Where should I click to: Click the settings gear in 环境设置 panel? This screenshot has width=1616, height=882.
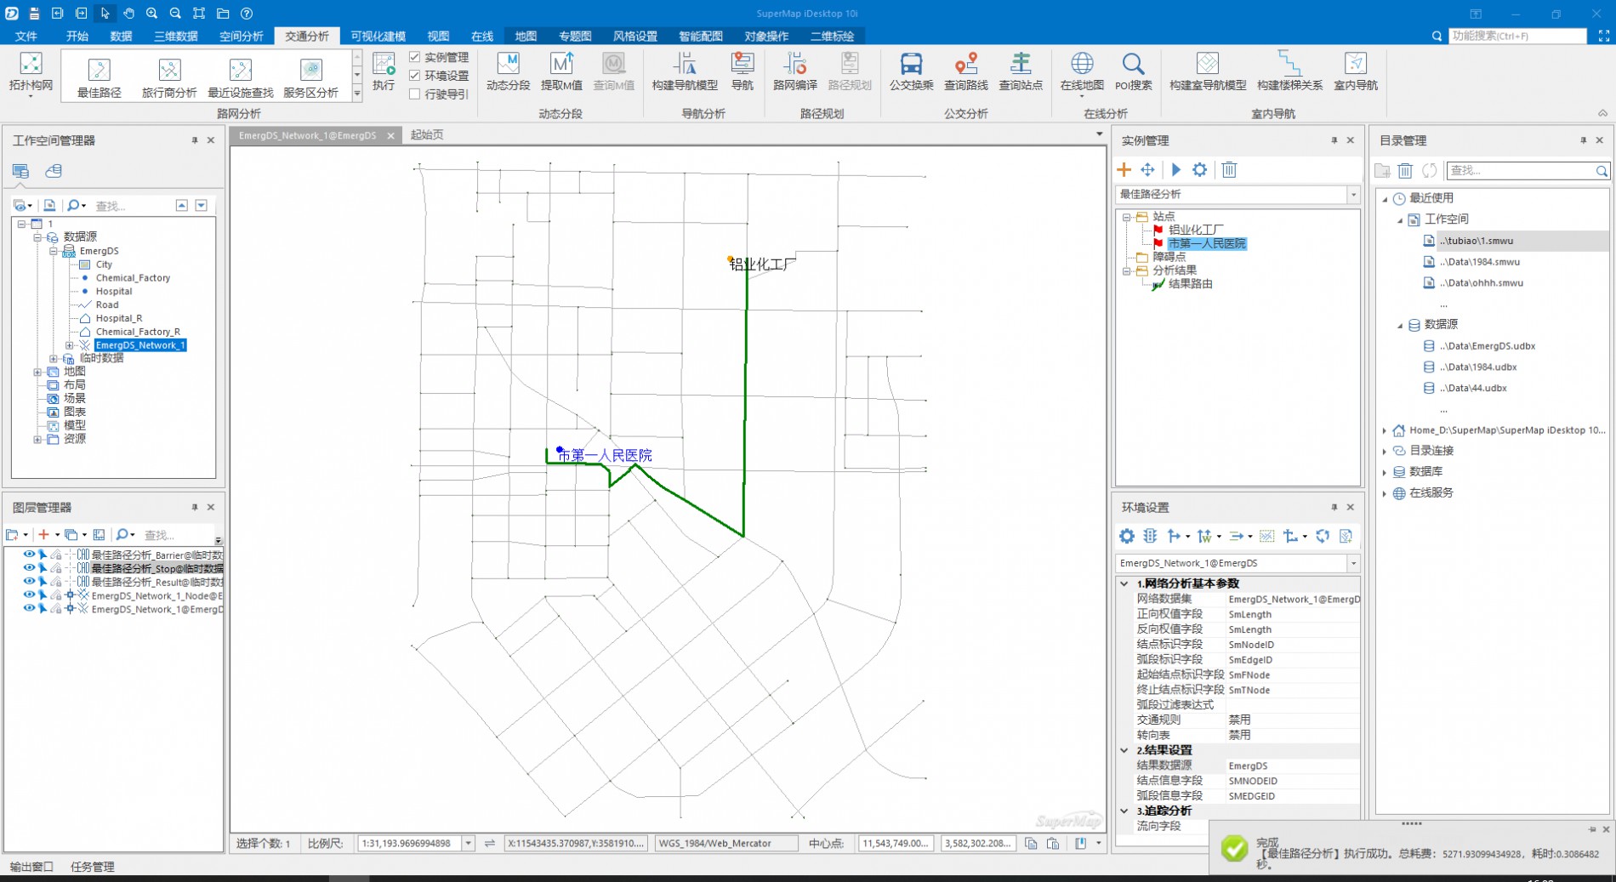tap(1127, 536)
